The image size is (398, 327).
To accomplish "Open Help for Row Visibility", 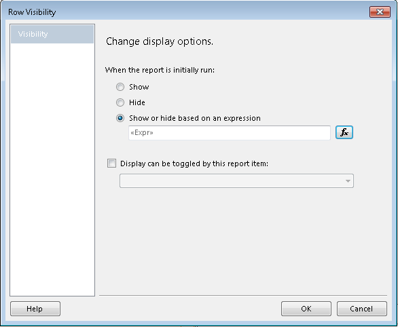I will pyautogui.click(x=35, y=309).
